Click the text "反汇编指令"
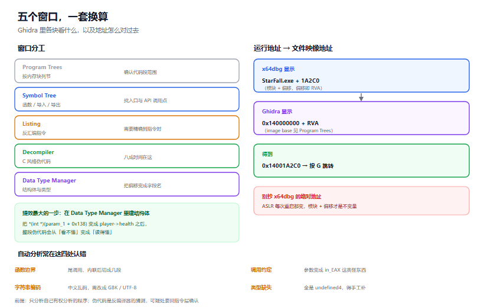 (x=34, y=133)
